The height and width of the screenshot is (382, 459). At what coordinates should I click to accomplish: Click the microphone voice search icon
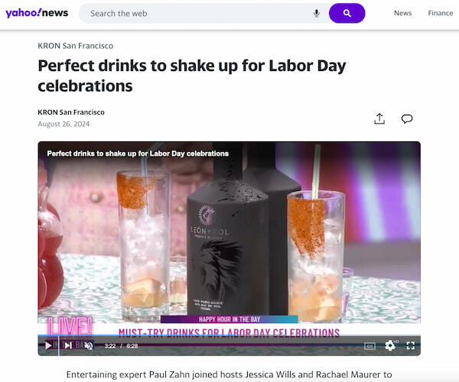coord(317,13)
